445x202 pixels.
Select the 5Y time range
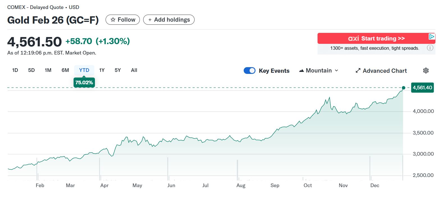pos(118,70)
